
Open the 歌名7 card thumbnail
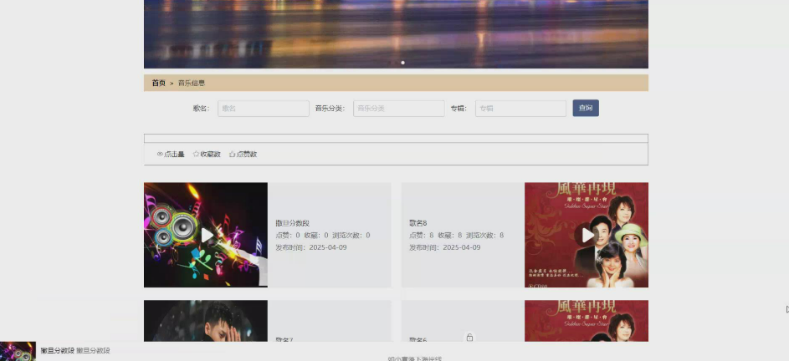pos(206,321)
